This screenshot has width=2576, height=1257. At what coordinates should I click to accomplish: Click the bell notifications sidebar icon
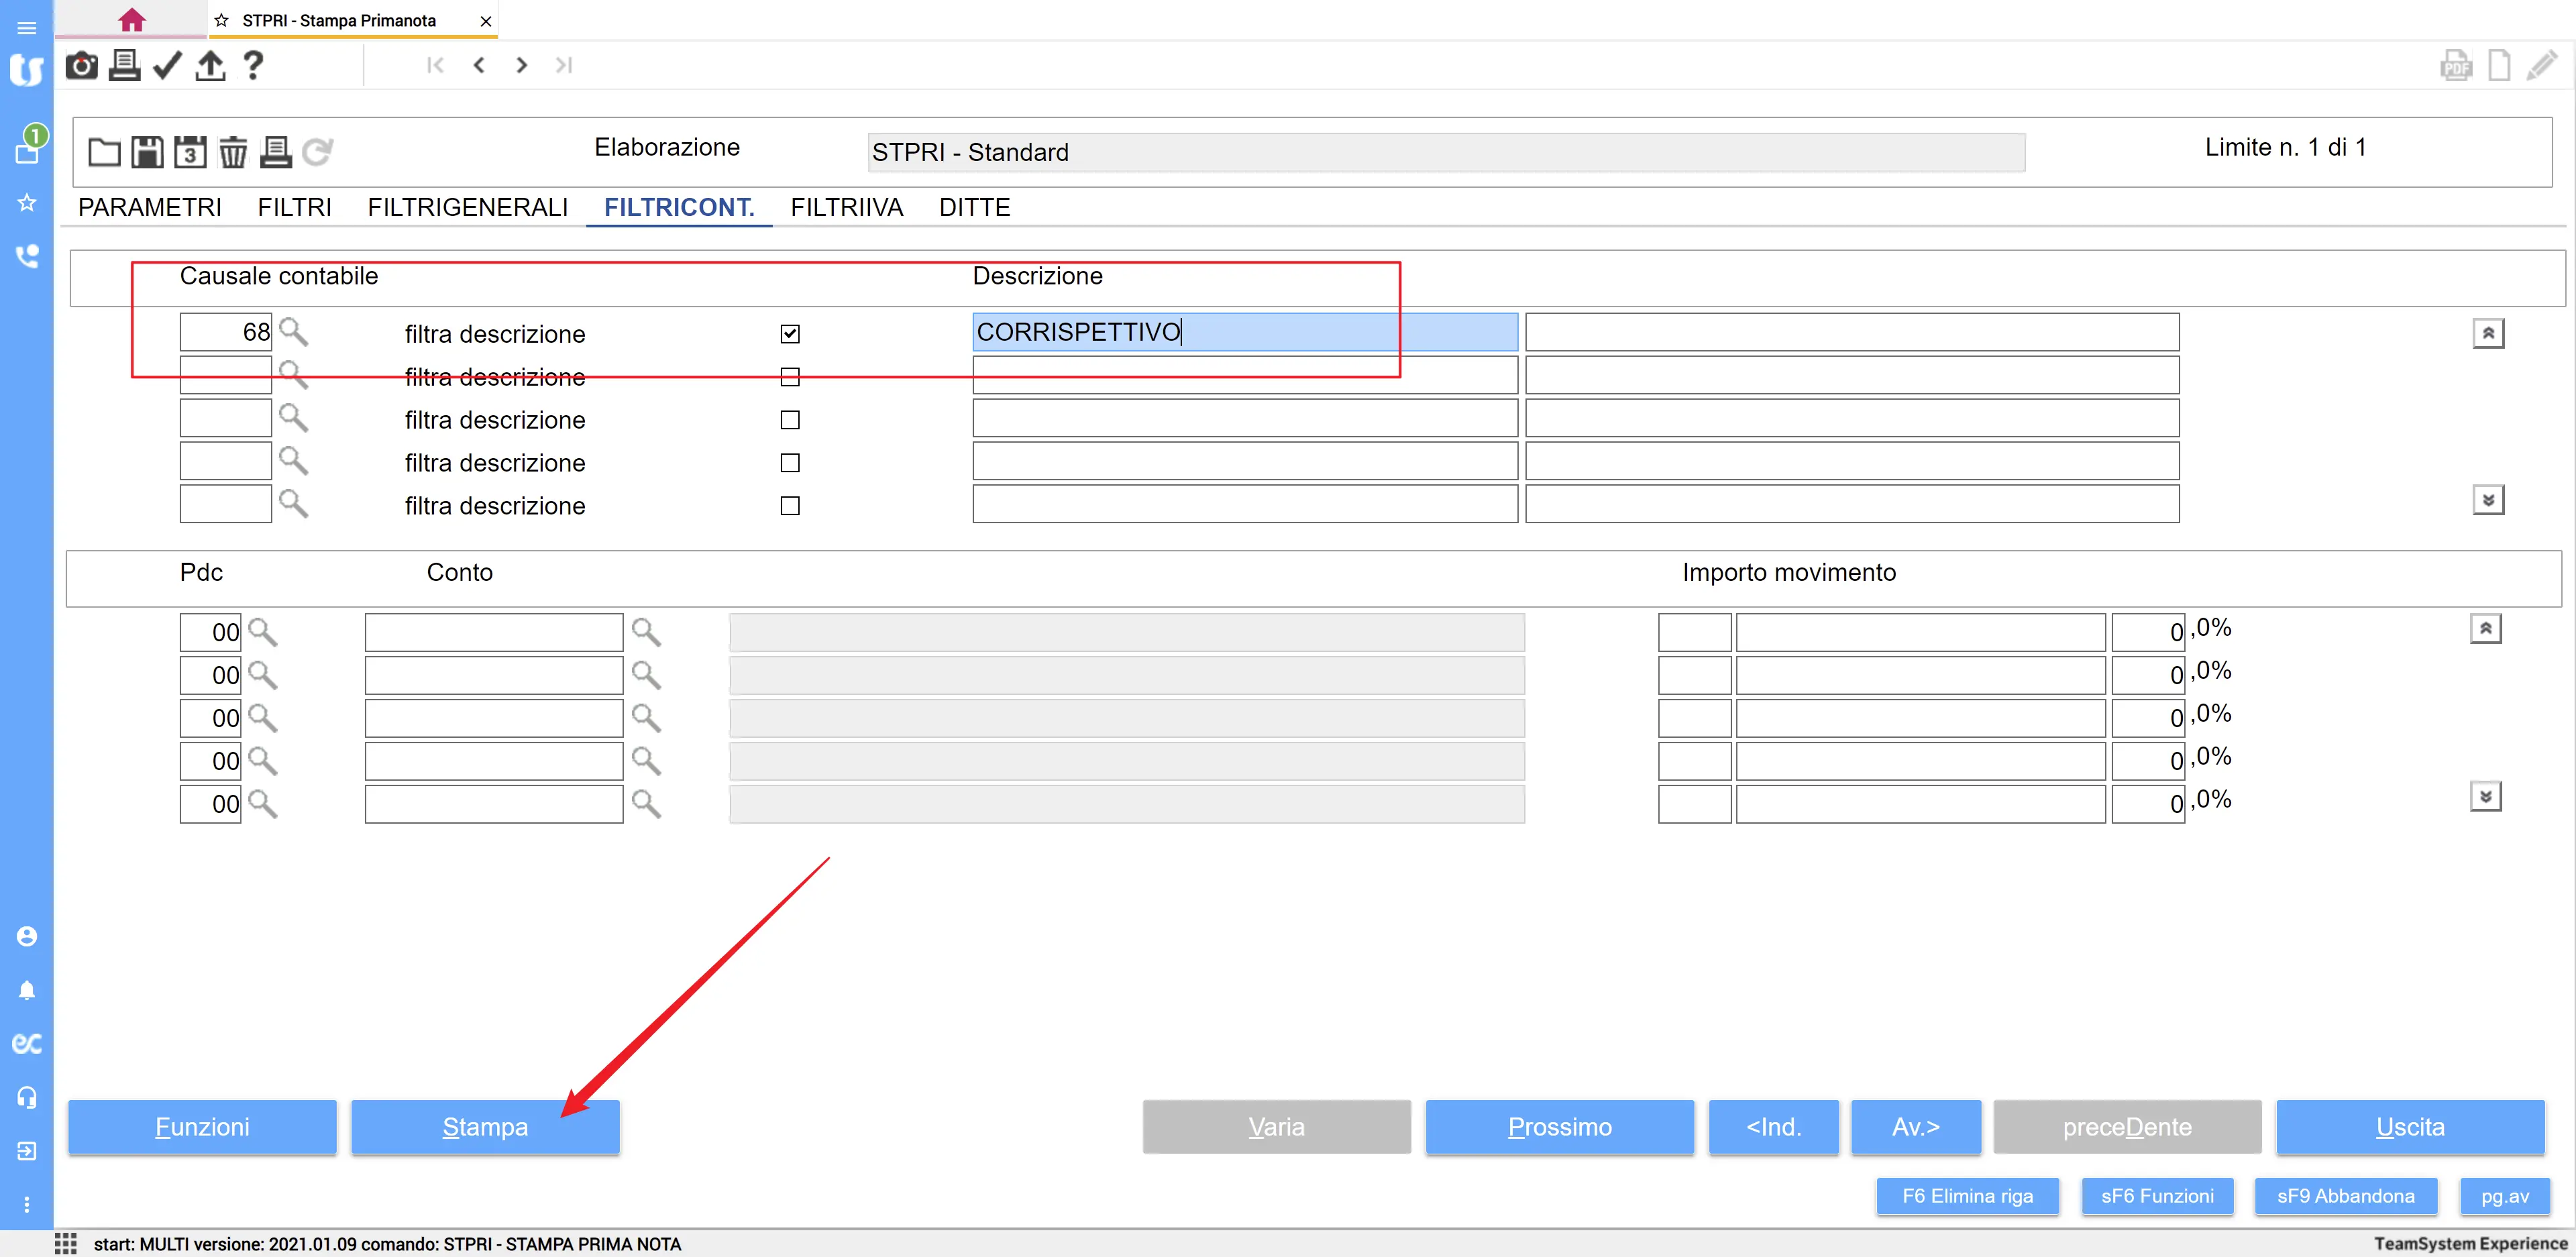tap(27, 990)
